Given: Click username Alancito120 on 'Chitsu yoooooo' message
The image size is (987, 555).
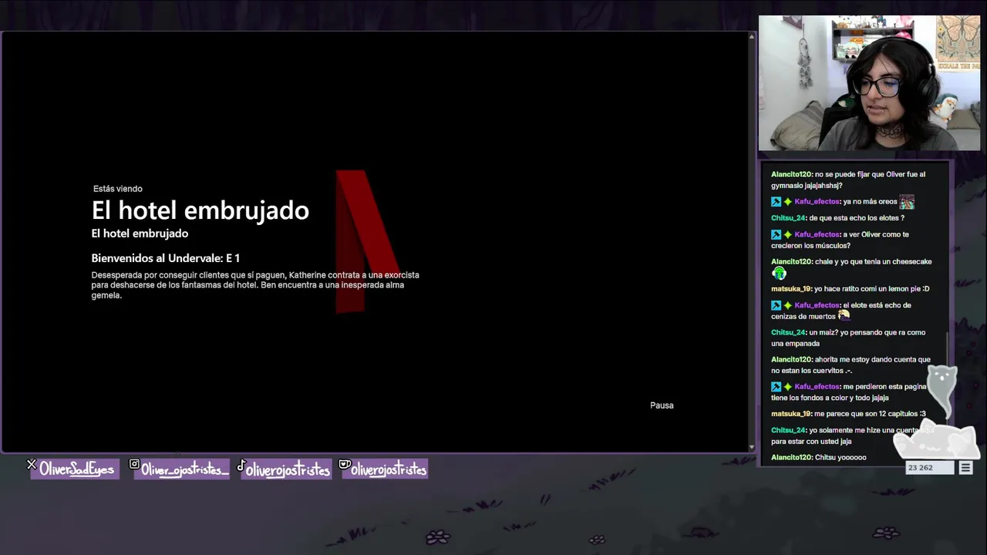Looking at the screenshot, I should tap(791, 458).
